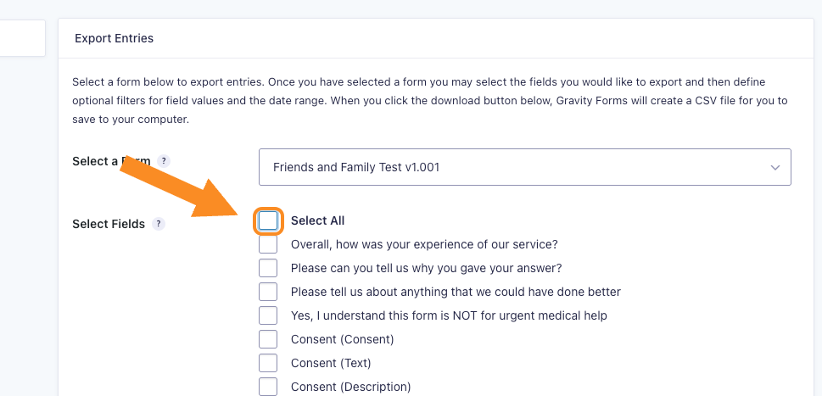822x396 pixels.
Task: Check the could have done better field
Action: tap(268, 292)
